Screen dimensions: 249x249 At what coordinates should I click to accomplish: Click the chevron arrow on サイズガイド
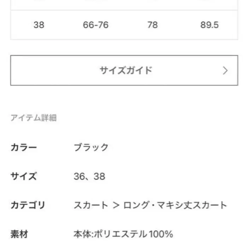pyautogui.click(x=226, y=70)
